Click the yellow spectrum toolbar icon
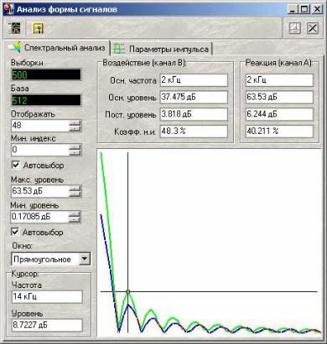The image size is (327, 344). click(38, 28)
